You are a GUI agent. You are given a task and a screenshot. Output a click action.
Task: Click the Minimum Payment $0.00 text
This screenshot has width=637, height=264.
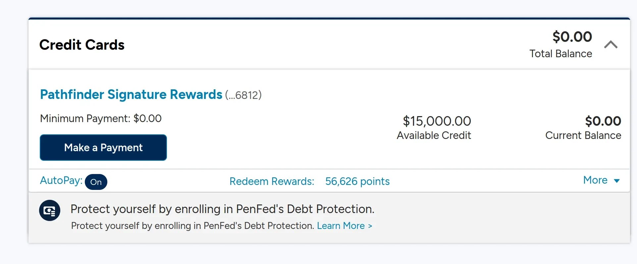click(101, 118)
